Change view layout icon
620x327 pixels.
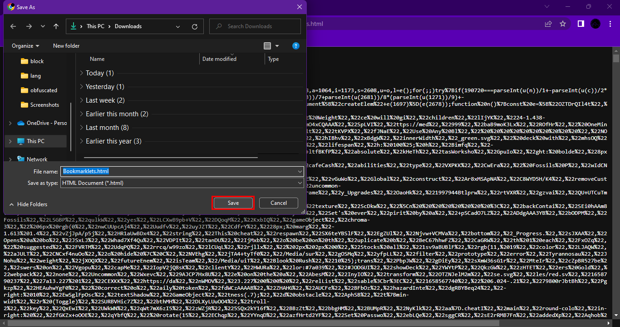267,46
